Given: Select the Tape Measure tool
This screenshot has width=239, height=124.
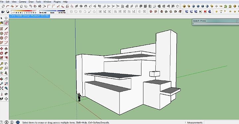Looking at the screenshot, I should click(x=2, y=64).
